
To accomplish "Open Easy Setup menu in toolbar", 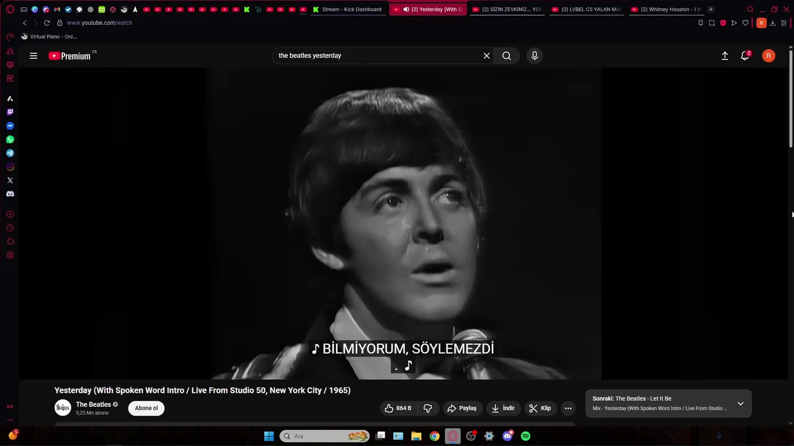I will (784, 23).
